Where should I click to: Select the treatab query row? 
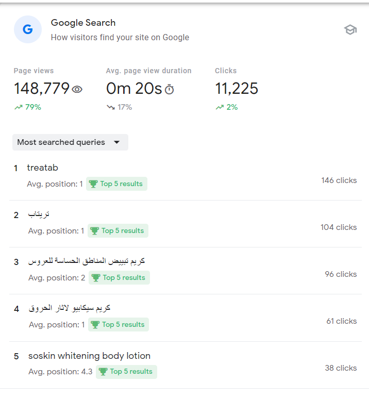click(x=43, y=168)
